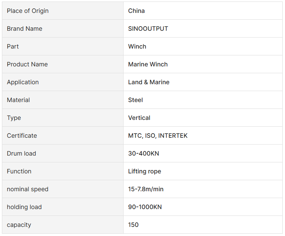Screen dimensions: 285x236
Task: Click the capacity value '150'
Action: (x=133, y=225)
